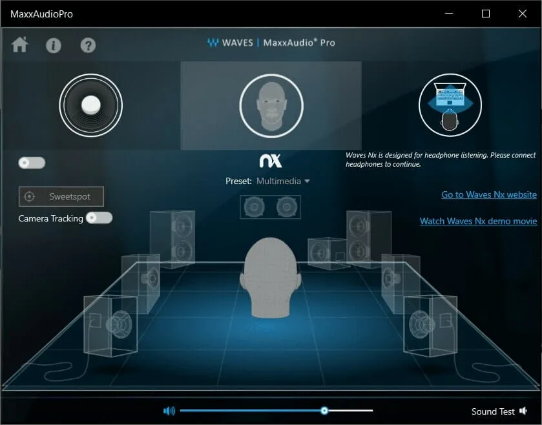Viewport: 542px width, 425px height.
Task: Click the headphone notice text
Action: pos(441,160)
